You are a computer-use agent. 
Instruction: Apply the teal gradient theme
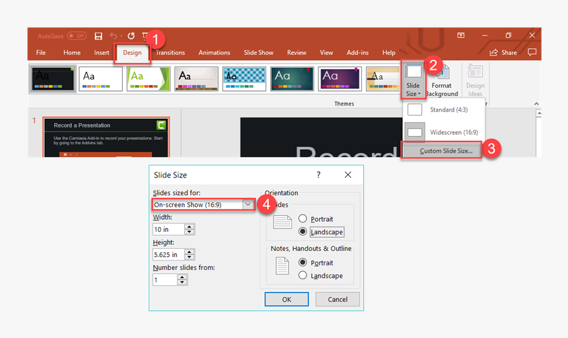pos(292,79)
